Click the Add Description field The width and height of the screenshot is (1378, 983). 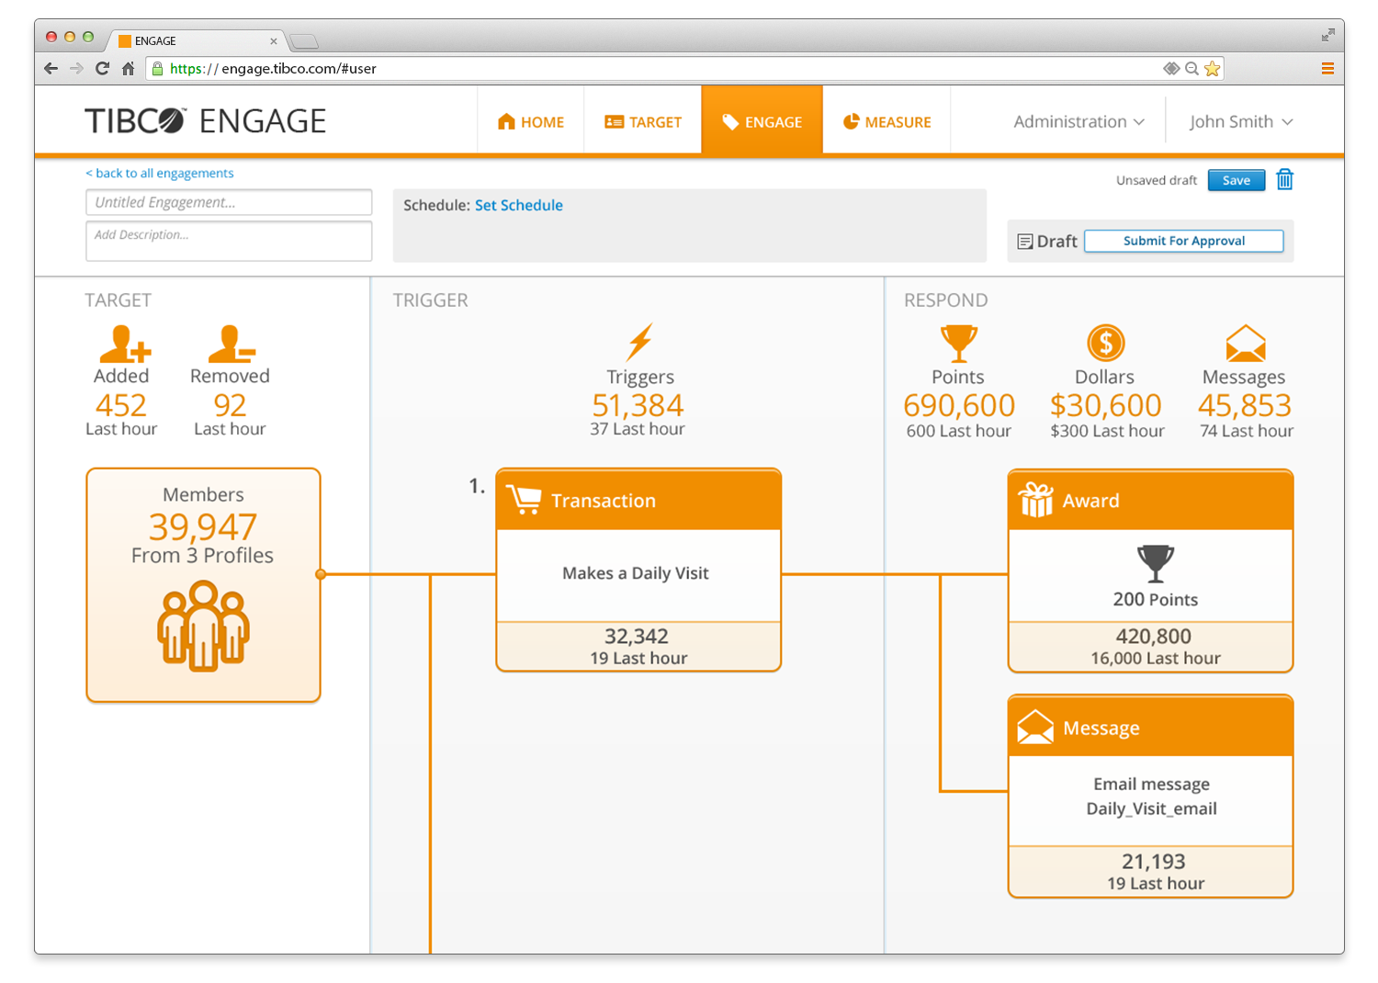coord(229,241)
